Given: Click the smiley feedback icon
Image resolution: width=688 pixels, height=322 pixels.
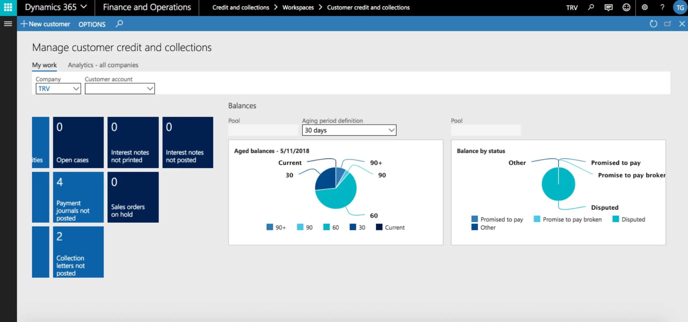Looking at the screenshot, I should click(x=626, y=8).
